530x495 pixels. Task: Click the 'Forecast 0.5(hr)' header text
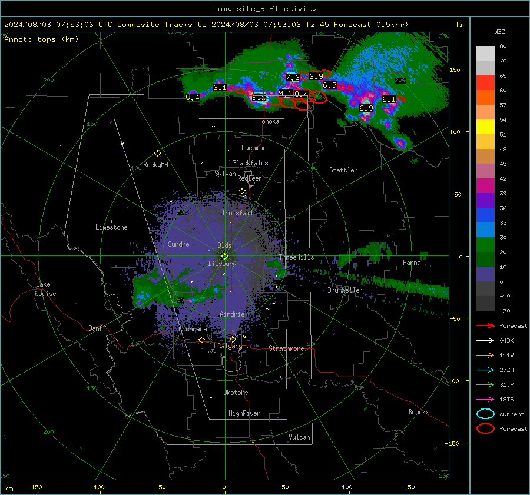point(371,25)
